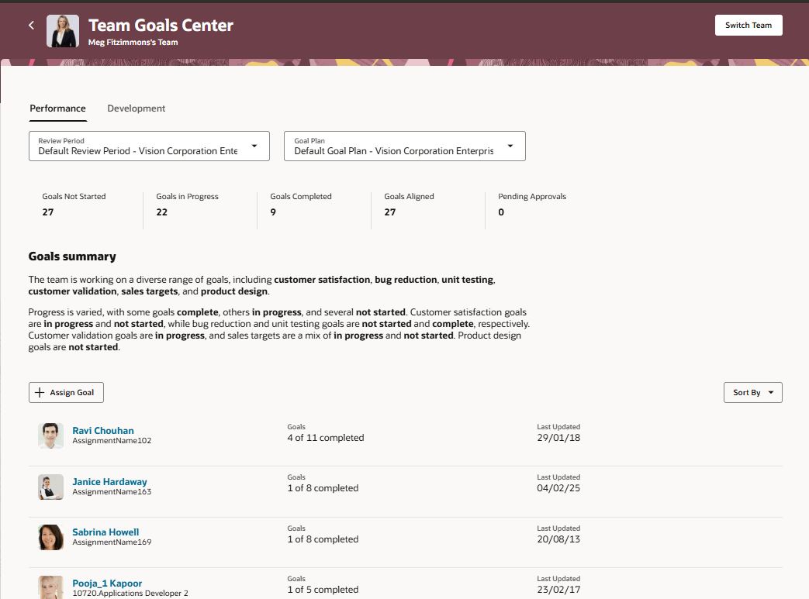The image size is (809, 599).
Task: Select the Goals Not Started counter
Action: coord(74,204)
